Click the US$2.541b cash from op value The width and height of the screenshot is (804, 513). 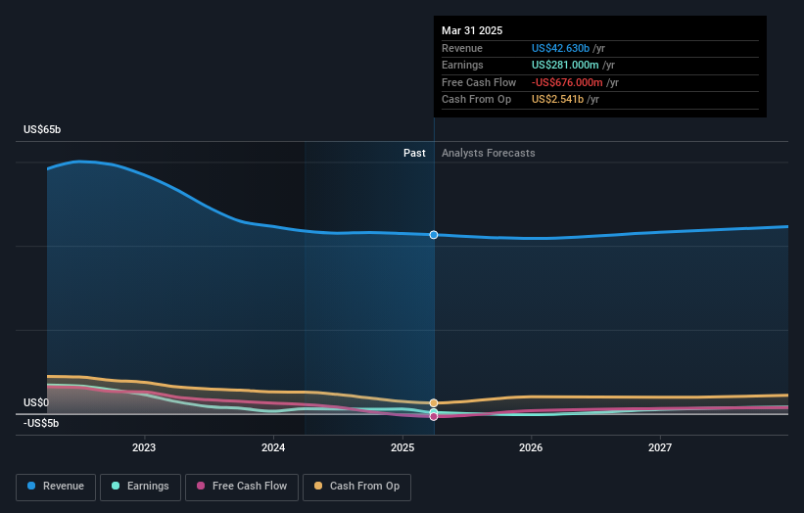coord(557,100)
